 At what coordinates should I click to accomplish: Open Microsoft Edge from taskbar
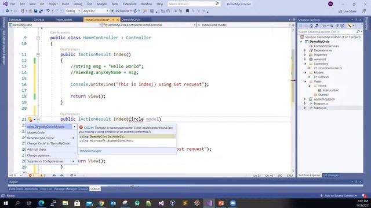[41, 203]
